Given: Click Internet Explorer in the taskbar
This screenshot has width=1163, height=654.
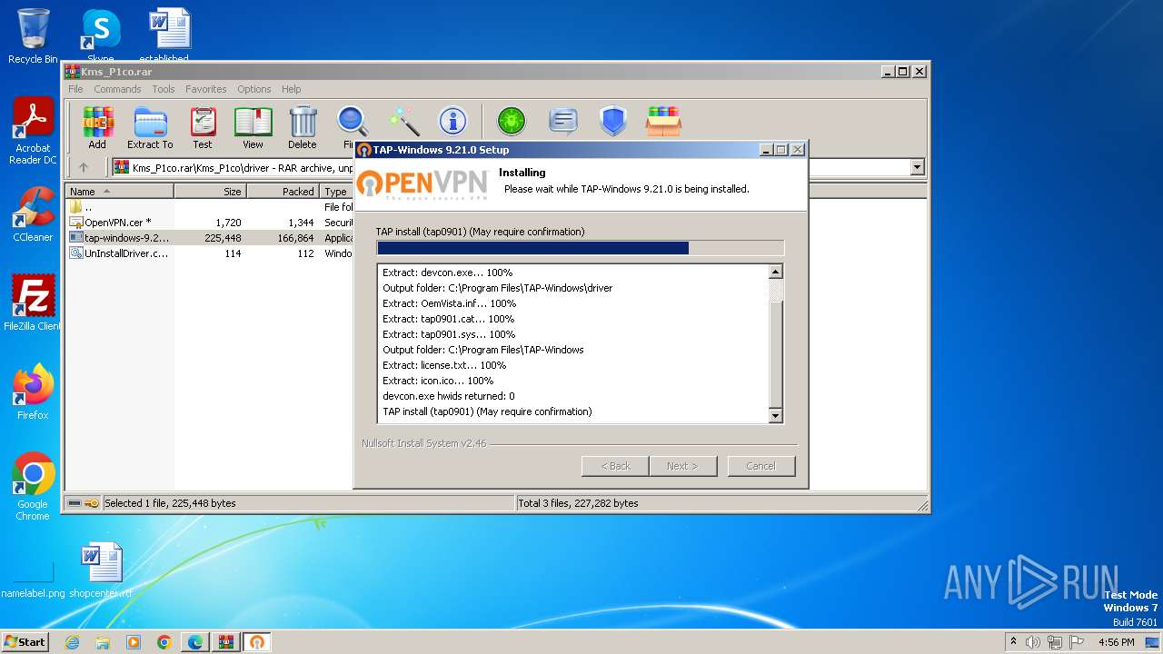Looking at the screenshot, I should point(72,642).
